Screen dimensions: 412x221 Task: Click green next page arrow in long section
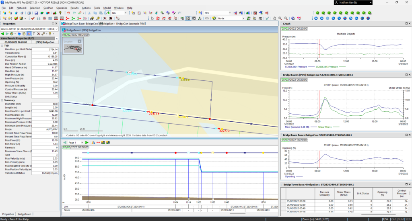click(87, 143)
